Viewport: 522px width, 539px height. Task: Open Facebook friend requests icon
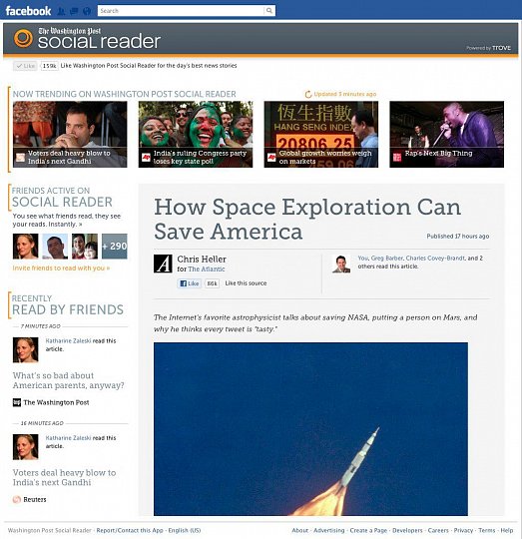[x=61, y=11]
